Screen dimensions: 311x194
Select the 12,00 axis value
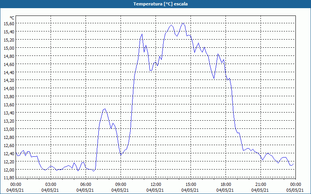click(9, 170)
